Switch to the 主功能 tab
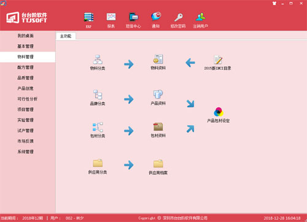Screen dimensions: 307x222 tap(66, 36)
